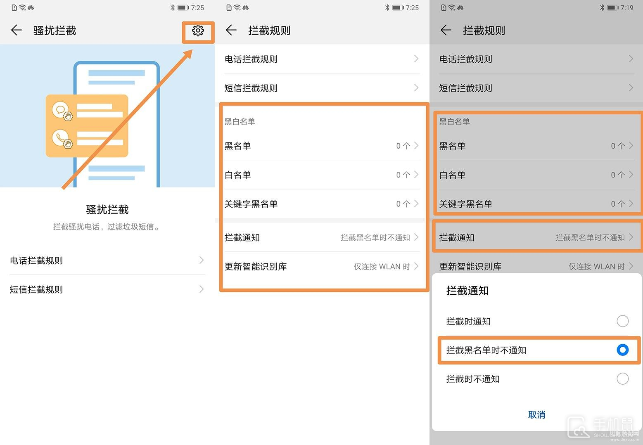This screenshot has width=643, height=445.
Task: Select the 拦截黑名单时不通知 radio button
Action: click(622, 350)
